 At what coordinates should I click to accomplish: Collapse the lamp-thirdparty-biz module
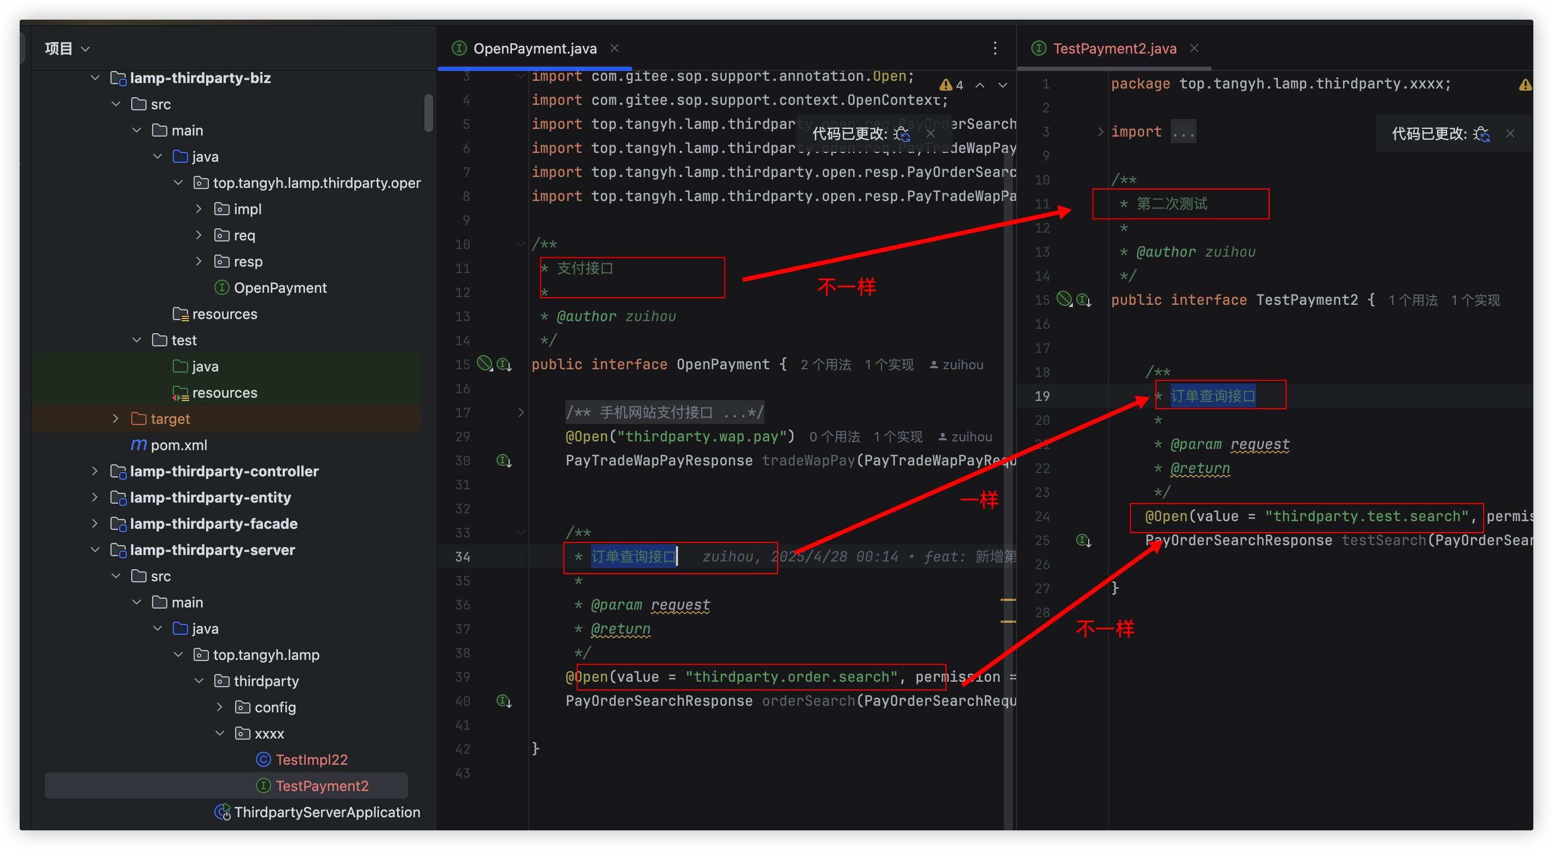coord(95,78)
